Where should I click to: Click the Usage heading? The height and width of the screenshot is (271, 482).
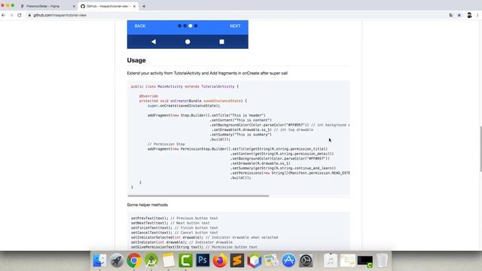136,60
